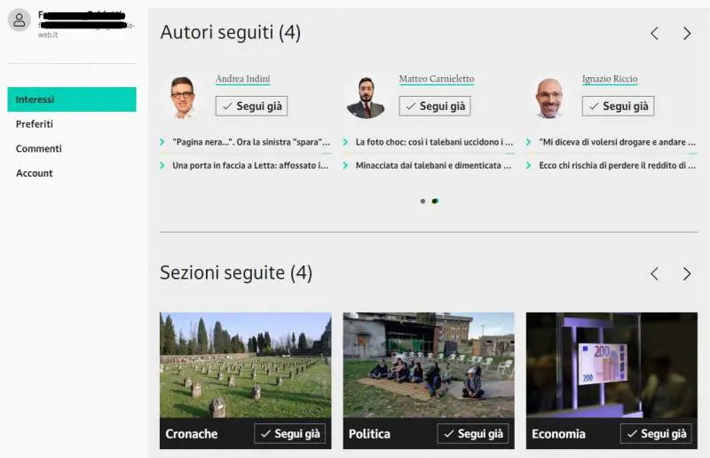Click the user profile avatar icon
710x458 pixels.
click(20, 20)
